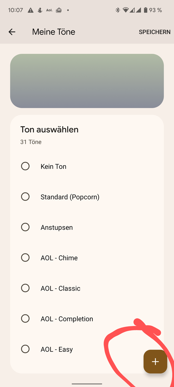Tap the Wi-Fi status icon
Image resolution: width=174 pixels, height=387 pixels.
pyautogui.click(x=126, y=10)
